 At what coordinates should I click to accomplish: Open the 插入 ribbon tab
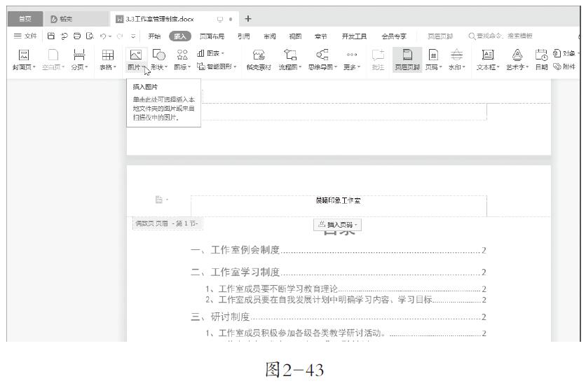(x=179, y=36)
